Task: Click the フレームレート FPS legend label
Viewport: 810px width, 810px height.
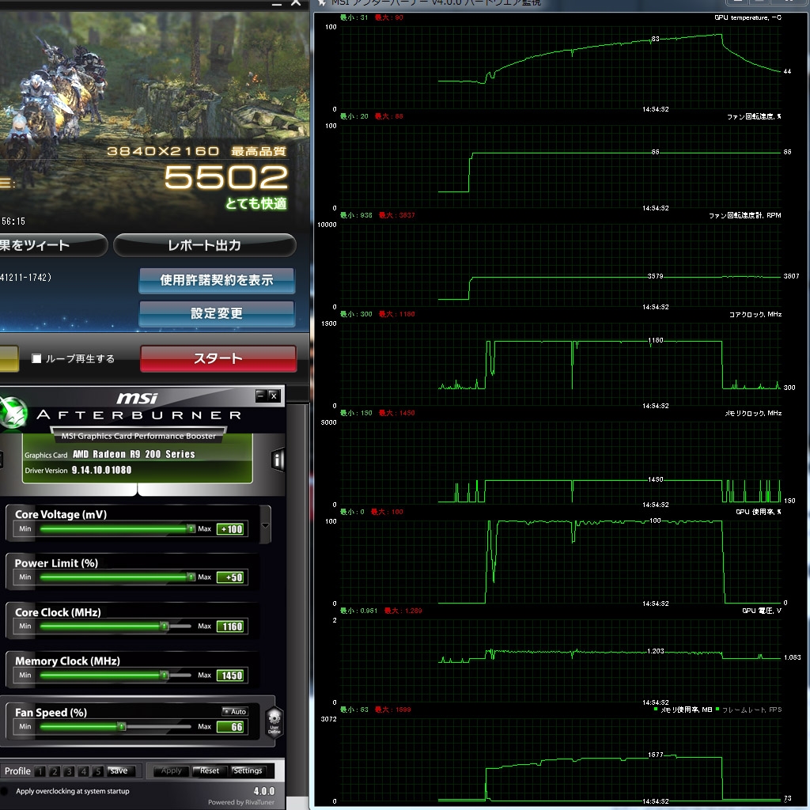Action: coord(751,710)
